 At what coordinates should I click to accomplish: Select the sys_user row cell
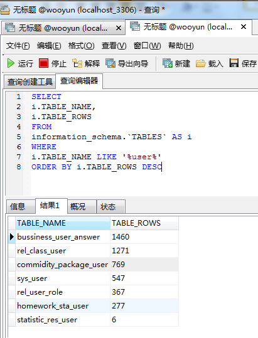[x=63, y=278]
